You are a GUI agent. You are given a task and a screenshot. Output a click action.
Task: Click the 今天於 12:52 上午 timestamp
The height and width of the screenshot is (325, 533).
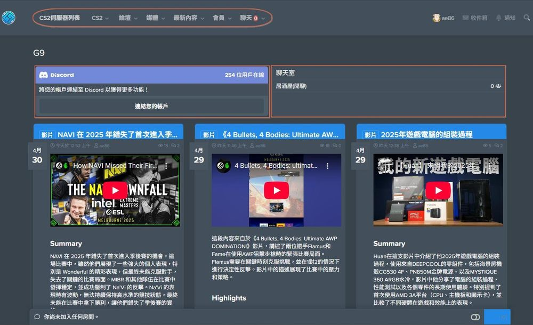72,145
